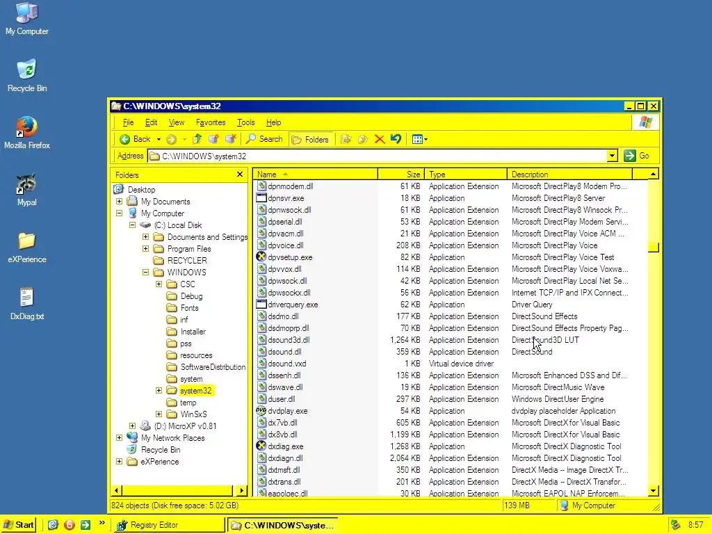Screen dimensions: 712x534
Task: Expand the CSC folder node
Action: pos(159,284)
